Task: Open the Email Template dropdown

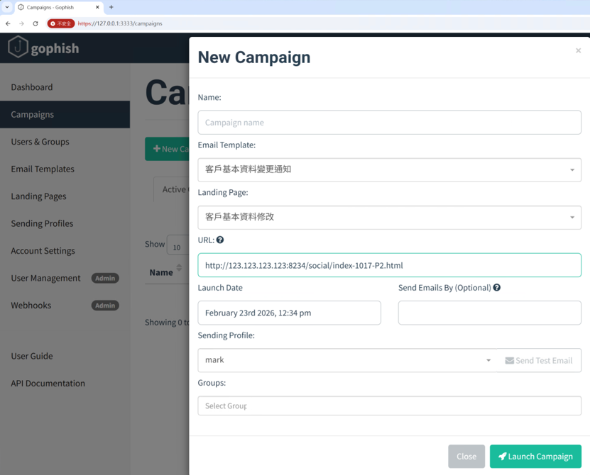Action: 390,170
